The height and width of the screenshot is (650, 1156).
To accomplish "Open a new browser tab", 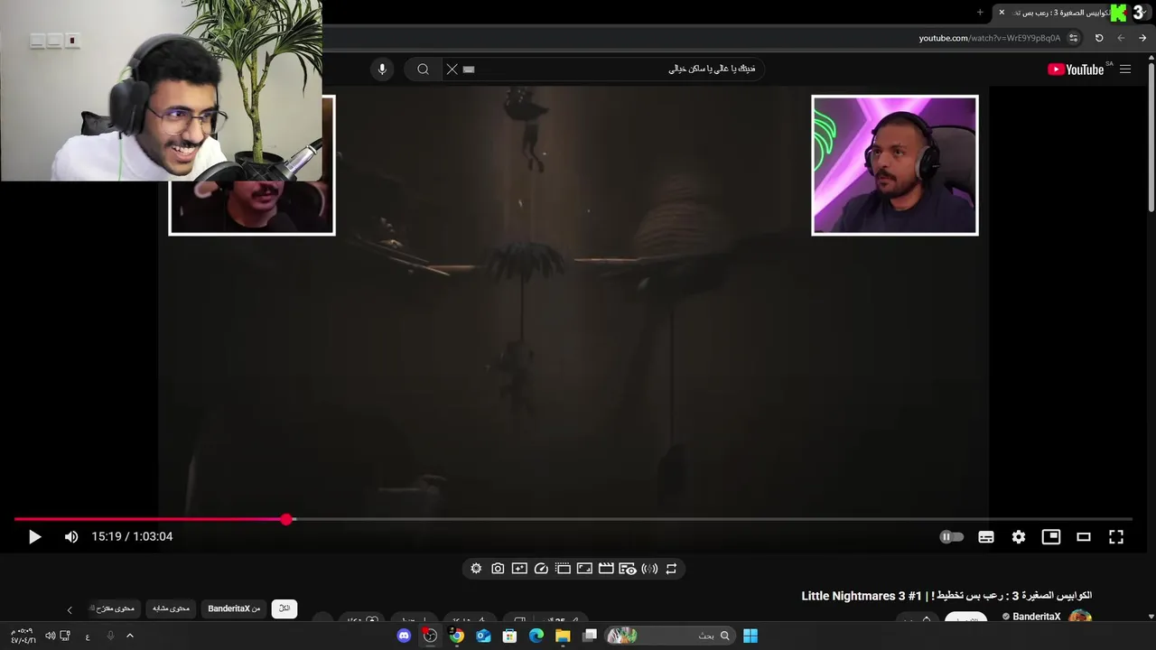I will click(980, 13).
